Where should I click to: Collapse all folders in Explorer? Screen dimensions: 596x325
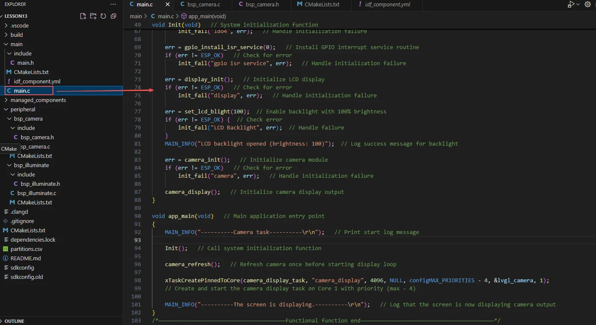[x=113, y=16]
